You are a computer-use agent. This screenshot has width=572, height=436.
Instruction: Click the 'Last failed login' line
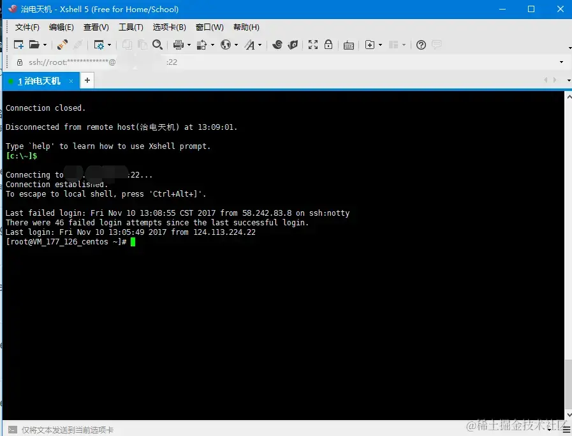[x=177, y=213]
